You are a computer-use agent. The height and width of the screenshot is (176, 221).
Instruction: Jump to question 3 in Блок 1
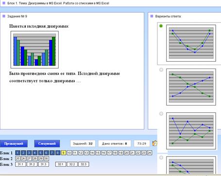click(29, 153)
